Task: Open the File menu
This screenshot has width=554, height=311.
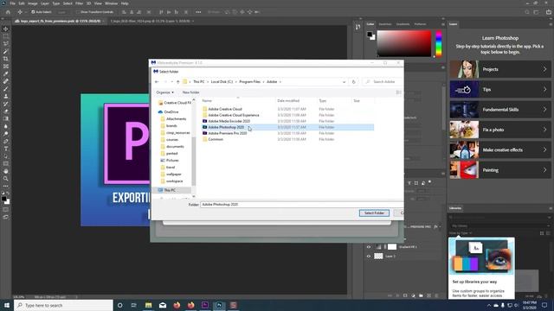Action: click(x=12, y=3)
